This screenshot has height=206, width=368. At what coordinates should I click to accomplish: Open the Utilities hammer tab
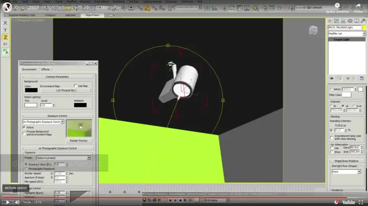tap(363, 21)
